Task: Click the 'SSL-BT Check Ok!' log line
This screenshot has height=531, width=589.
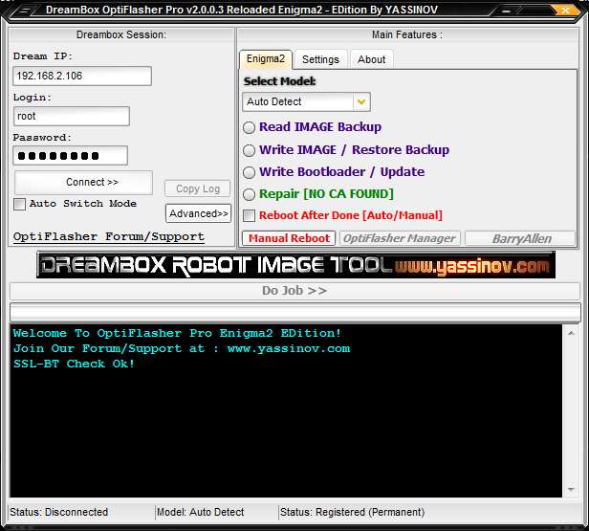Action: click(74, 364)
